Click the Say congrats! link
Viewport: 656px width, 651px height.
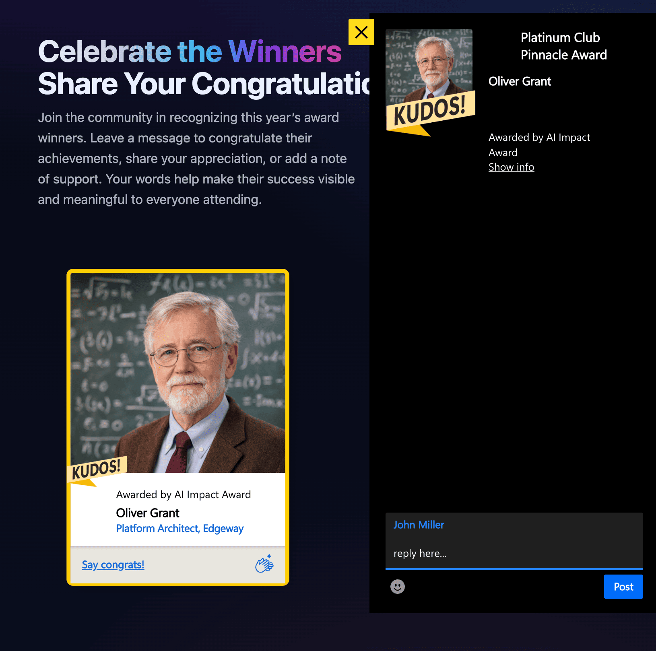point(113,564)
